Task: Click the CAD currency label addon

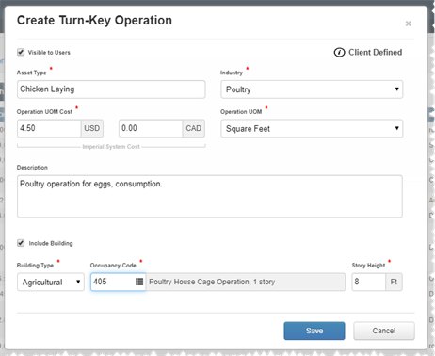Action: click(x=194, y=128)
